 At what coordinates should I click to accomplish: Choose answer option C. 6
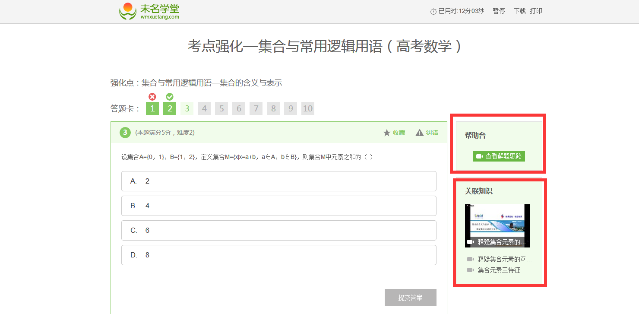pos(278,230)
